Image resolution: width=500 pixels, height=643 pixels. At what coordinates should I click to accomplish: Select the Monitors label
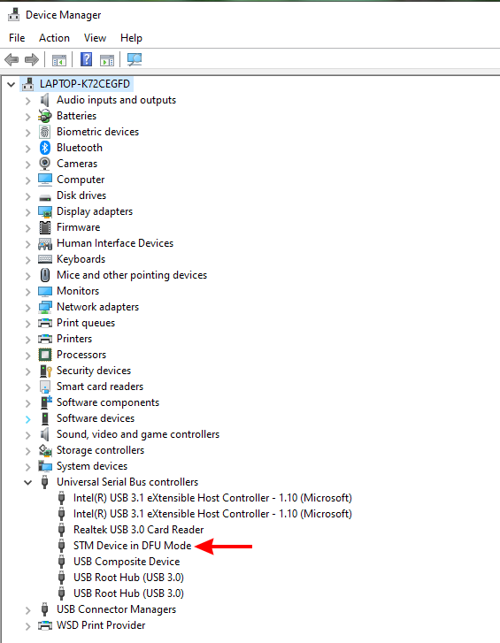click(x=78, y=291)
